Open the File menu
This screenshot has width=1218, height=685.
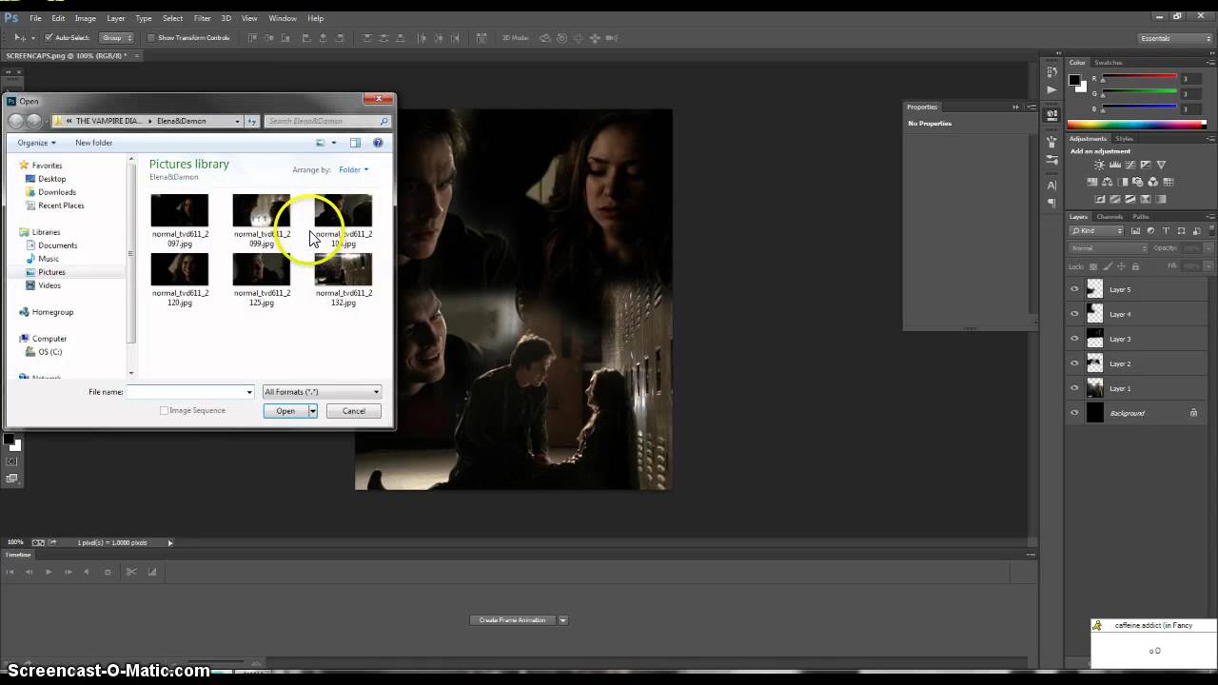coord(35,18)
